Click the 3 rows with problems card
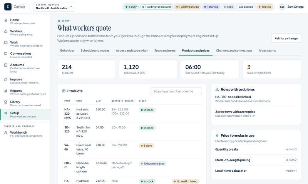This screenshot has width=308, height=184. click(x=272, y=69)
